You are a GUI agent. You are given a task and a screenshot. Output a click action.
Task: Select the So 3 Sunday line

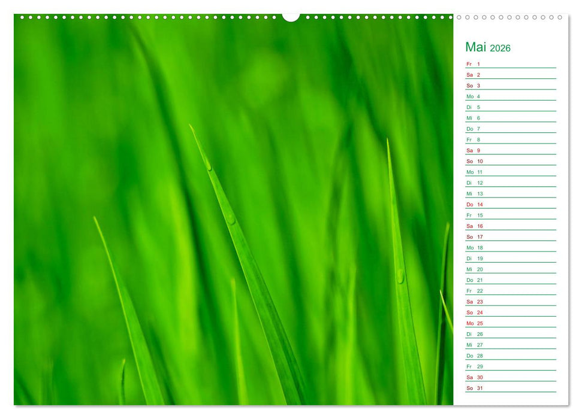click(x=474, y=86)
